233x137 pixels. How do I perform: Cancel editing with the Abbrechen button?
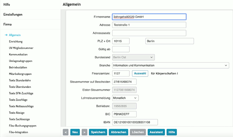[x=118, y=132]
